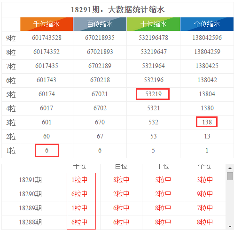This screenshot has height=230, width=234.
Task: Click 18289期 row label
Action: point(31,208)
